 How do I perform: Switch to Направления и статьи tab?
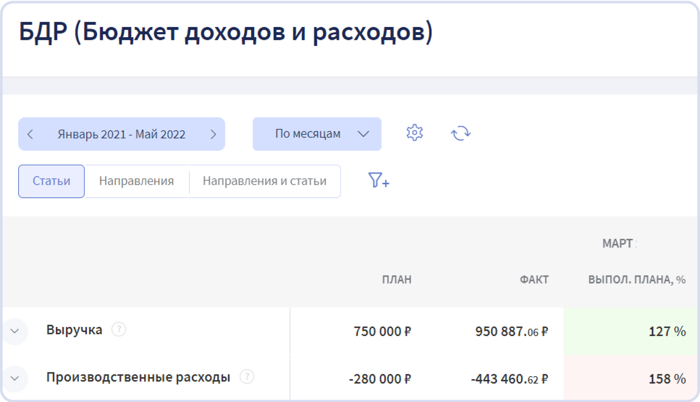(264, 181)
